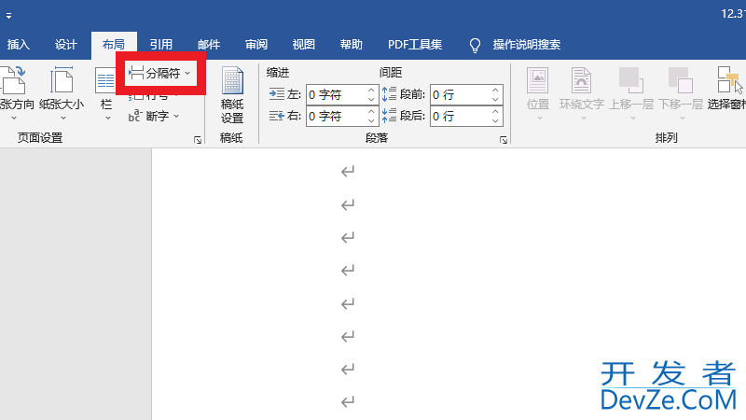Image resolution: width=746 pixels, height=420 pixels.
Task: Open the quick access toolbar customize arrow
Action: point(8,16)
